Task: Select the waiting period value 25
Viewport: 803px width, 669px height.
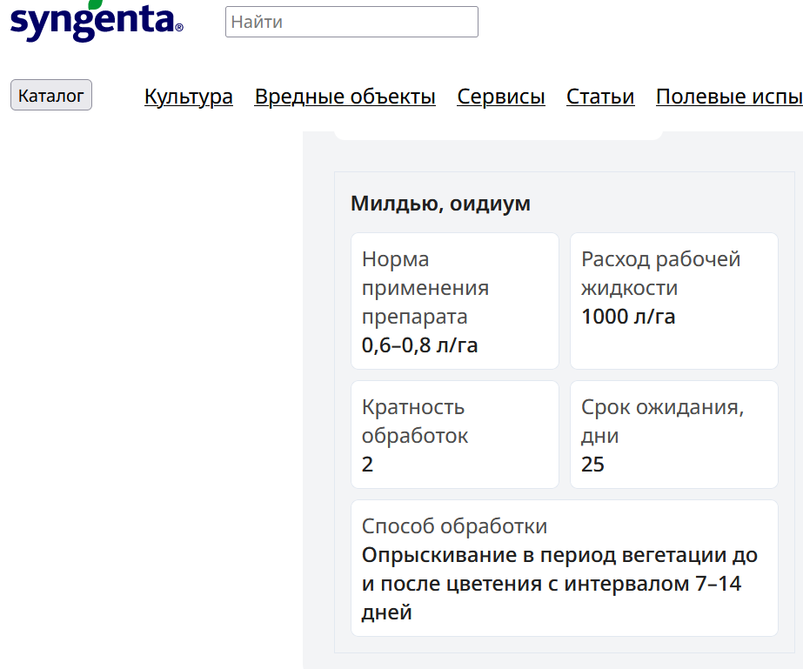Action: coord(592,464)
